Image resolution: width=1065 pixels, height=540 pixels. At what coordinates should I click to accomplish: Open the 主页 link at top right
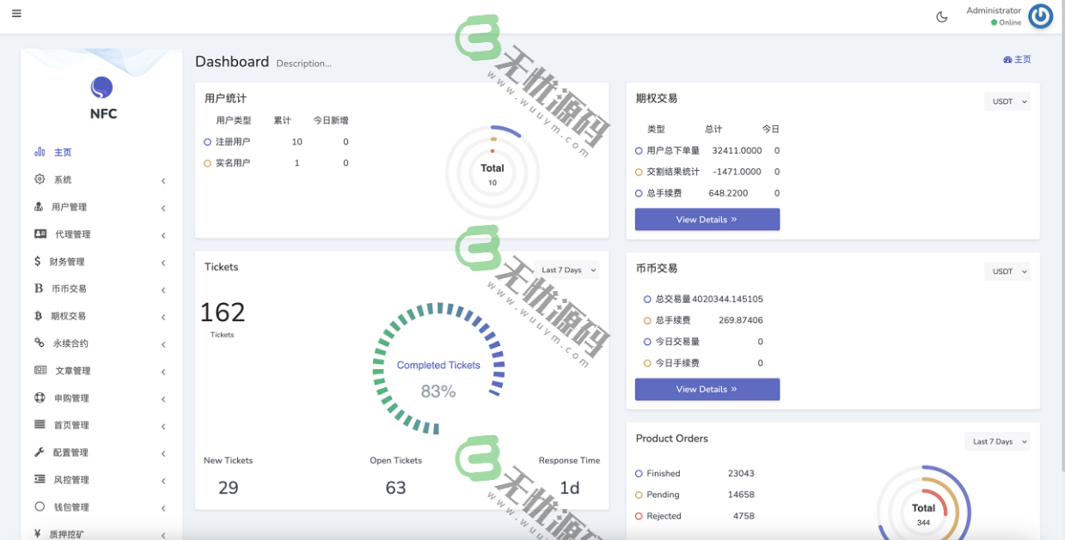pos(1017,58)
